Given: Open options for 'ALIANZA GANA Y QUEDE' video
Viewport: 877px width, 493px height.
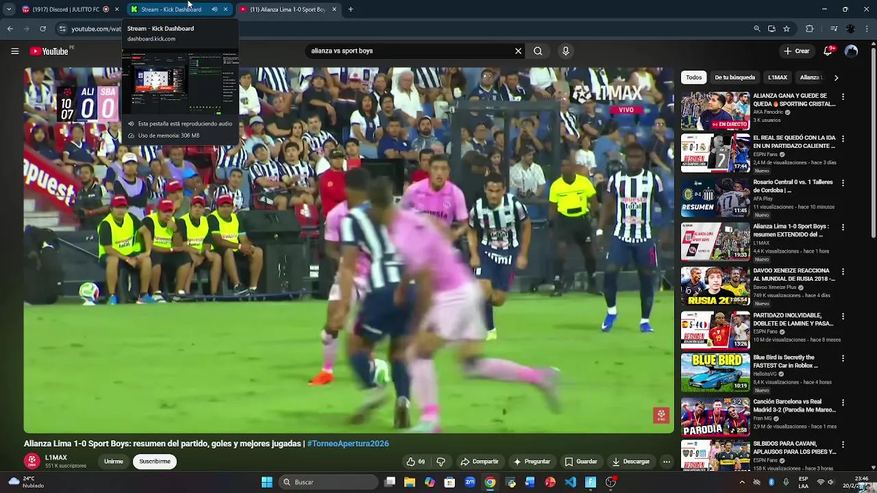Looking at the screenshot, I should coord(843,97).
